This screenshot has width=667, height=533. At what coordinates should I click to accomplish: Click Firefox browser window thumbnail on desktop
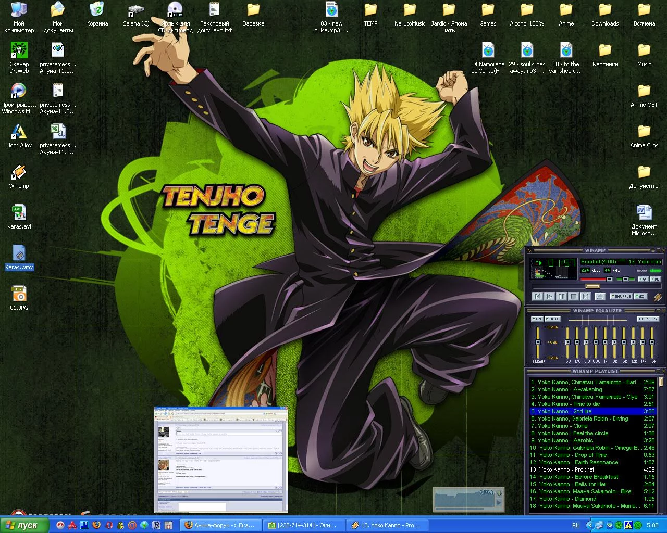221,460
